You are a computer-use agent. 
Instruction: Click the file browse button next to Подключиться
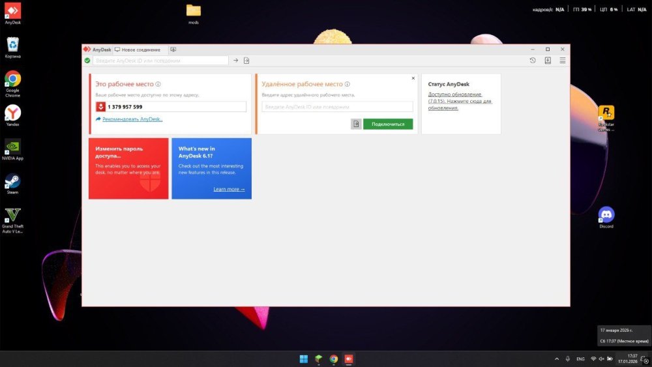(x=356, y=124)
